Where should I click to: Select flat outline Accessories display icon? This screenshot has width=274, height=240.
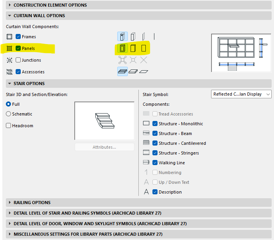click(x=143, y=71)
